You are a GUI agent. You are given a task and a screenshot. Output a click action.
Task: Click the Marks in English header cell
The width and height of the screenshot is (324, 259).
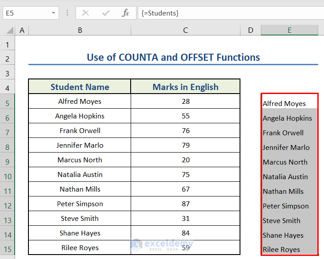pos(185,87)
